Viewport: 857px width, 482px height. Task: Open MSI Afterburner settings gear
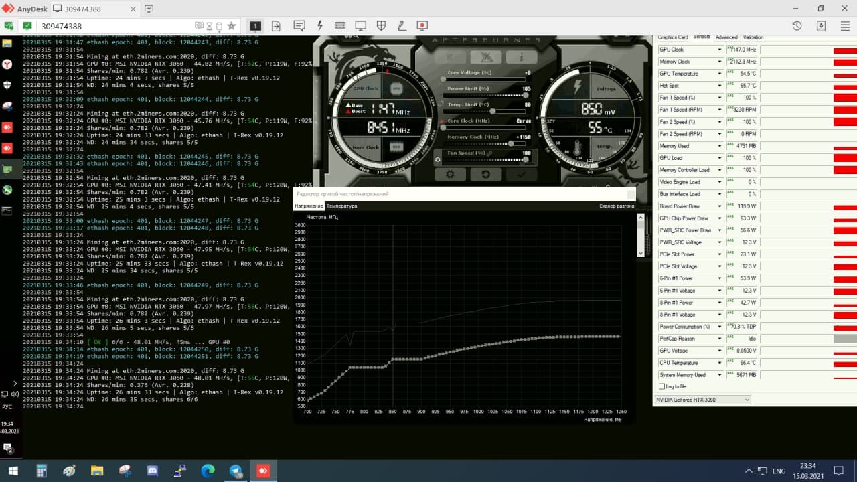(x=451, y=174)
